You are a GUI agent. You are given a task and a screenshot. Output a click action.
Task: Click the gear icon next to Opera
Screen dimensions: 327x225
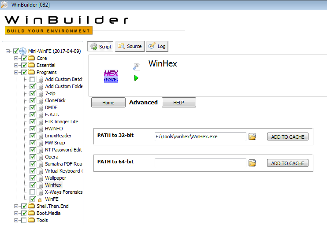click(40, 157)
